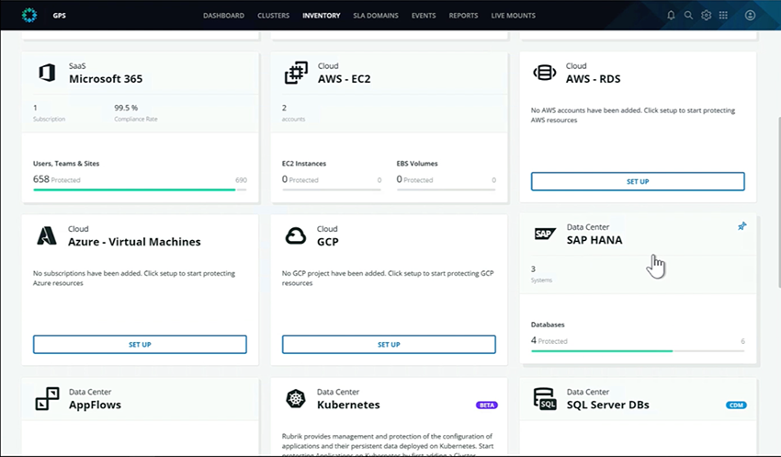
Task: Click the EBS Volumes label
Action: (417, 164)
